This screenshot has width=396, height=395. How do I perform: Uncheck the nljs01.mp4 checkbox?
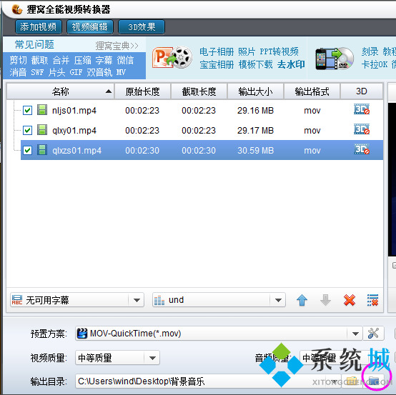27,110
